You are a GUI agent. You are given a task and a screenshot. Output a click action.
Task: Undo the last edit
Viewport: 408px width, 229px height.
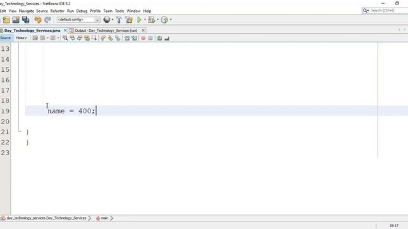[x=38, y=20]
